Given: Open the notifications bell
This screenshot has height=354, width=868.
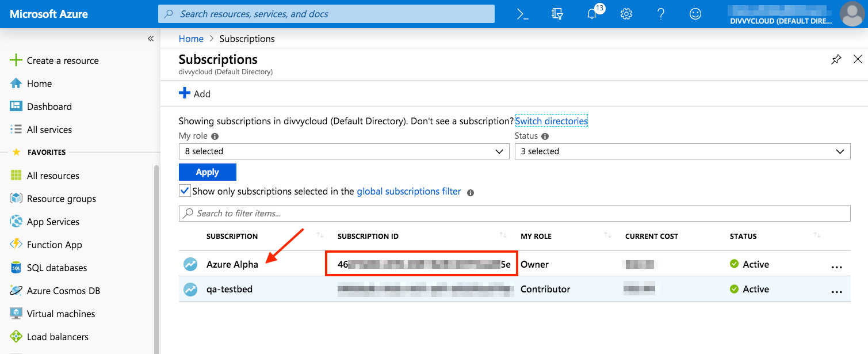Looking at the screenshot, I should pyautogui.click(x=592, y=14).
